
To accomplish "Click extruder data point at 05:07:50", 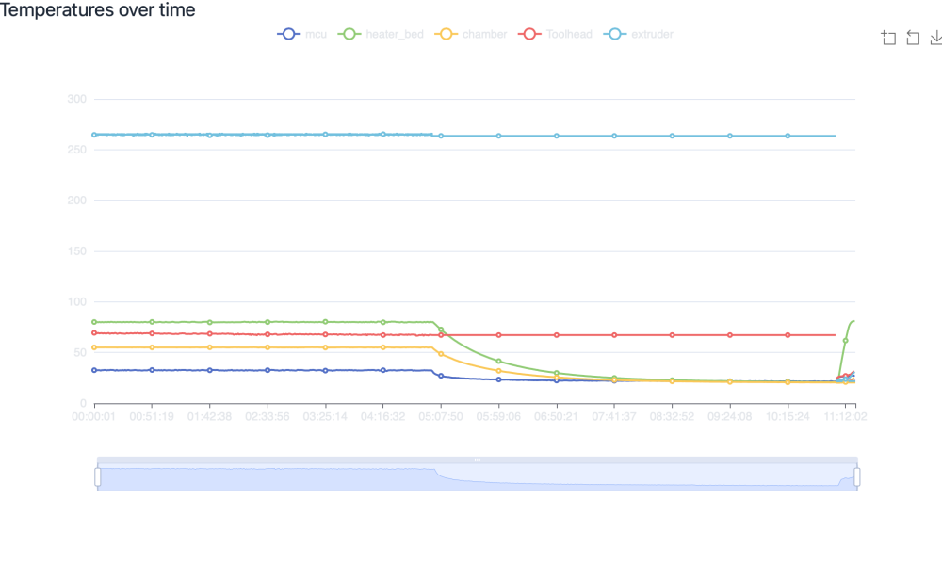I will click(x=441, y=136).
